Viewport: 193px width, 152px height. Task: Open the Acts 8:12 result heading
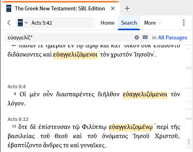[18, 119]
